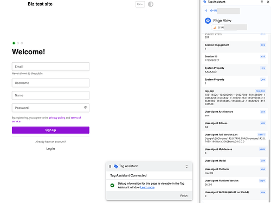Viewport: 271px width, 203px height.
Task: Go back with the panel's left arrow
Action: coord(207,10)
